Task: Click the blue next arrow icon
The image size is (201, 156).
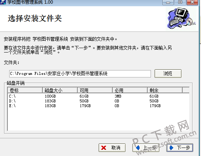Action: [172, 148]
